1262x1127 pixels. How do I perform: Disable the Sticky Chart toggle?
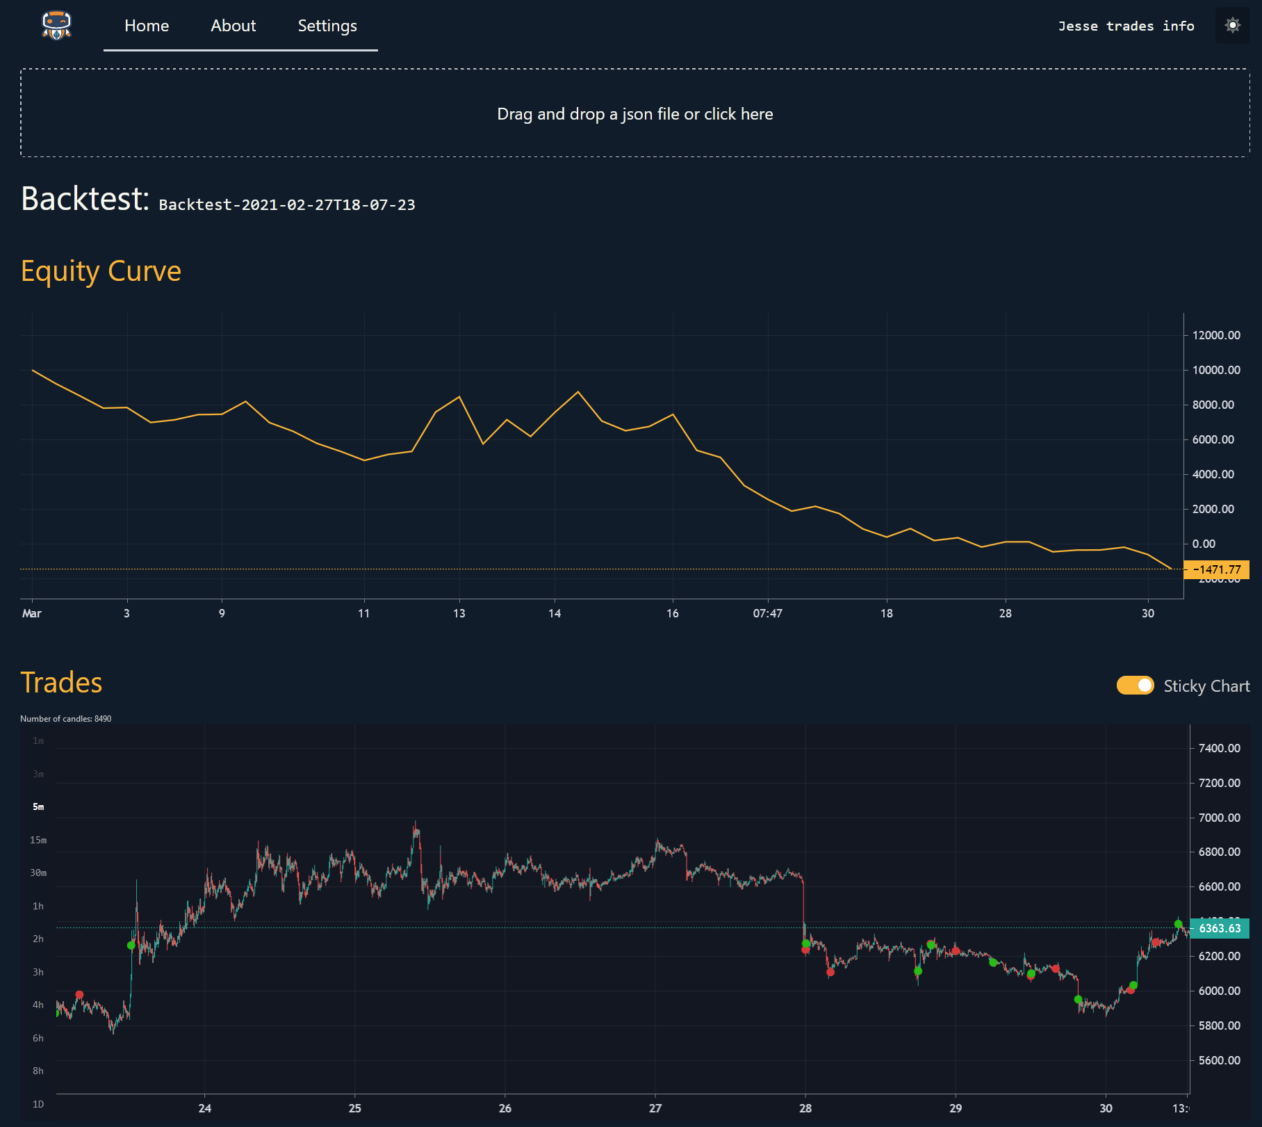tap(1135, 686)
